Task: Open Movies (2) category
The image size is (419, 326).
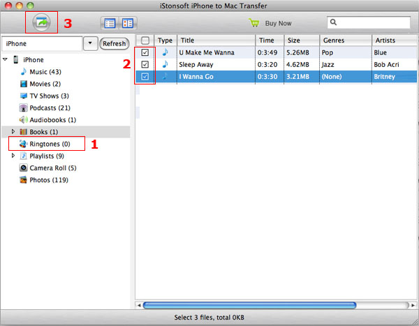Action: coord(45,84)
